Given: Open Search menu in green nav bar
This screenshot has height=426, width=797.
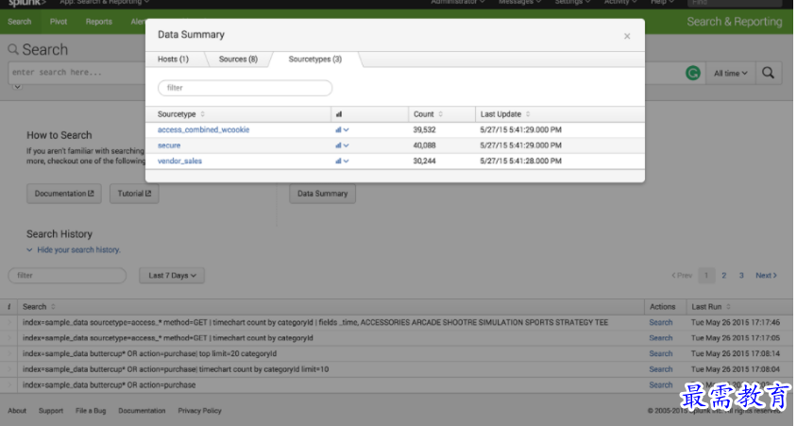Looking at the screenshot, I should 19,22.
